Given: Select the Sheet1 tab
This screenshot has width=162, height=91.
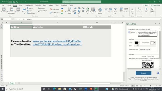Looking at the screenshot, I should point(12,83).
